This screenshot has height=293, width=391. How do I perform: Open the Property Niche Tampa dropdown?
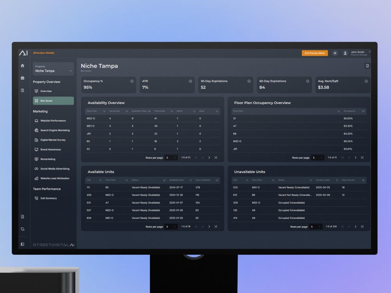pyautogui.click(x=53, y=69)
